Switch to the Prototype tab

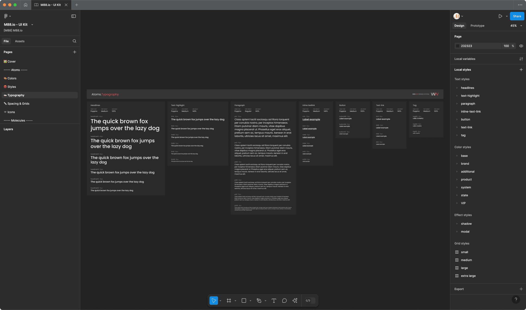(x=477, y=25)
